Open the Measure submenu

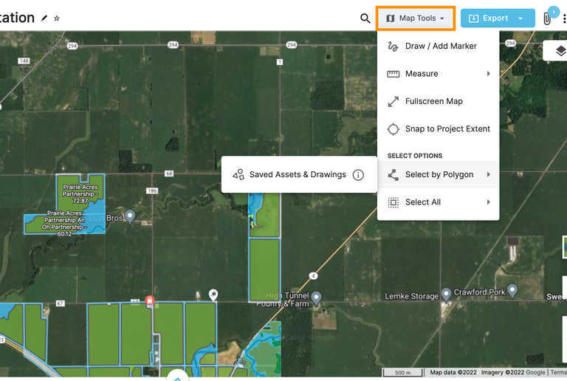click(x=439, y=74)
